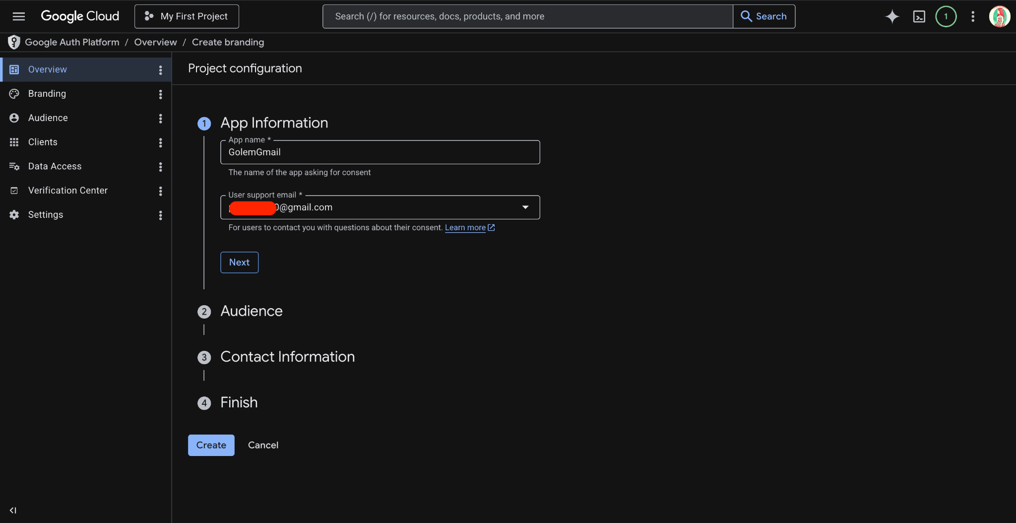Open notifications badge showing 1
The image size is (1016, 523).
(946, 16)
